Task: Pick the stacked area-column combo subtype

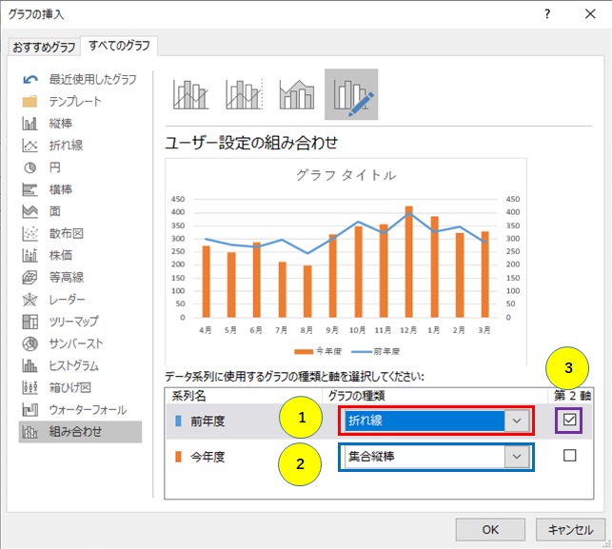Action: [x=297, y=94]
